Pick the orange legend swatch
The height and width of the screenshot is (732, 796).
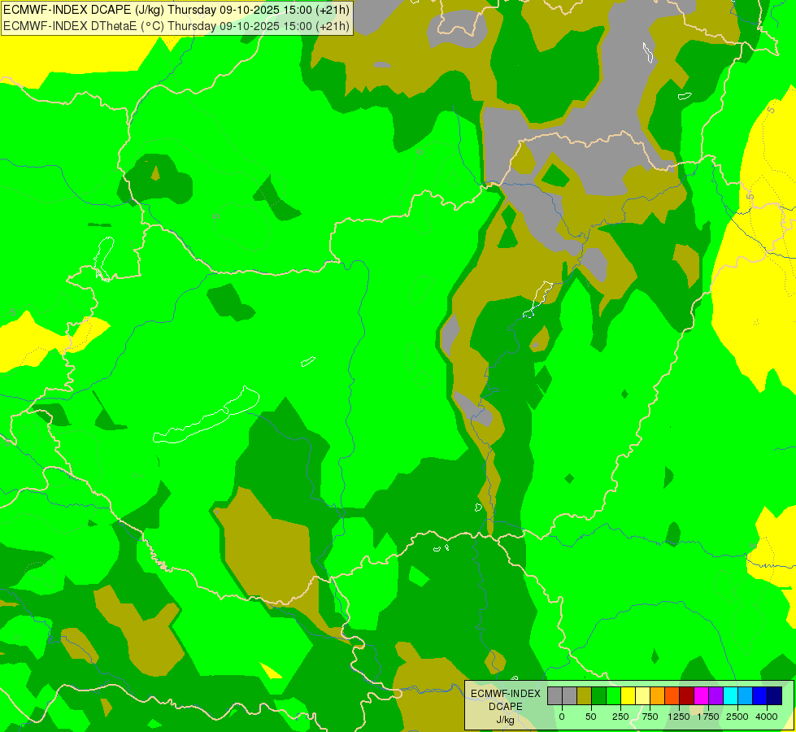pyautogui.click(x=658, y=696)
